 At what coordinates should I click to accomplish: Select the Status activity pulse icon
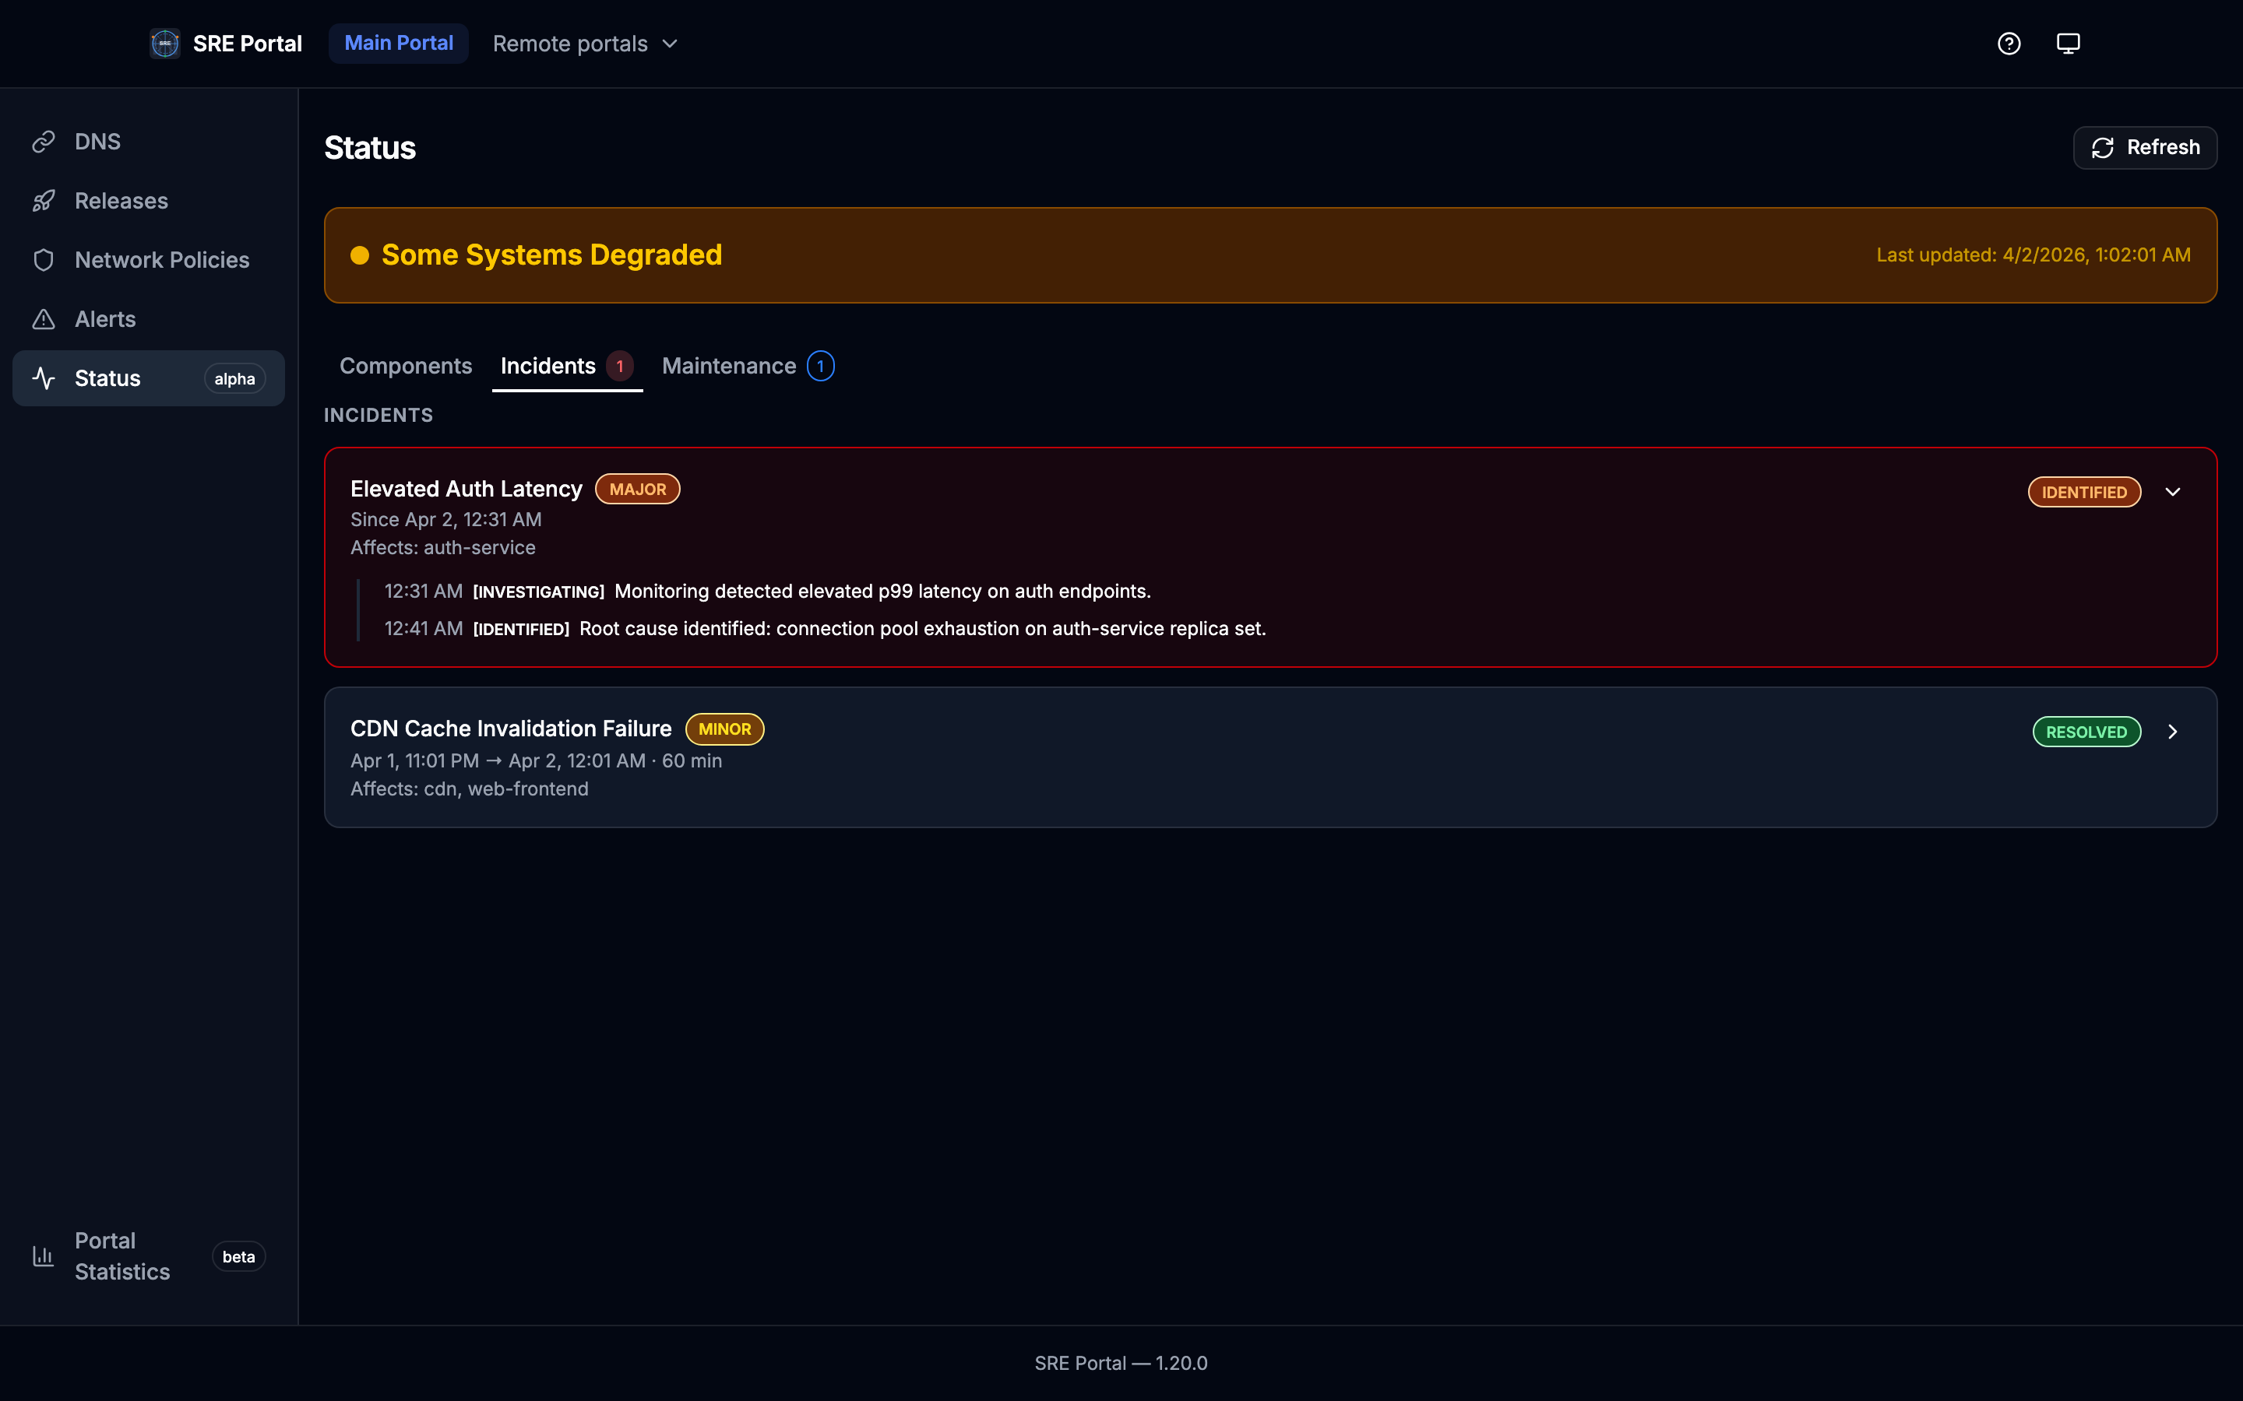tap(44, 378)
